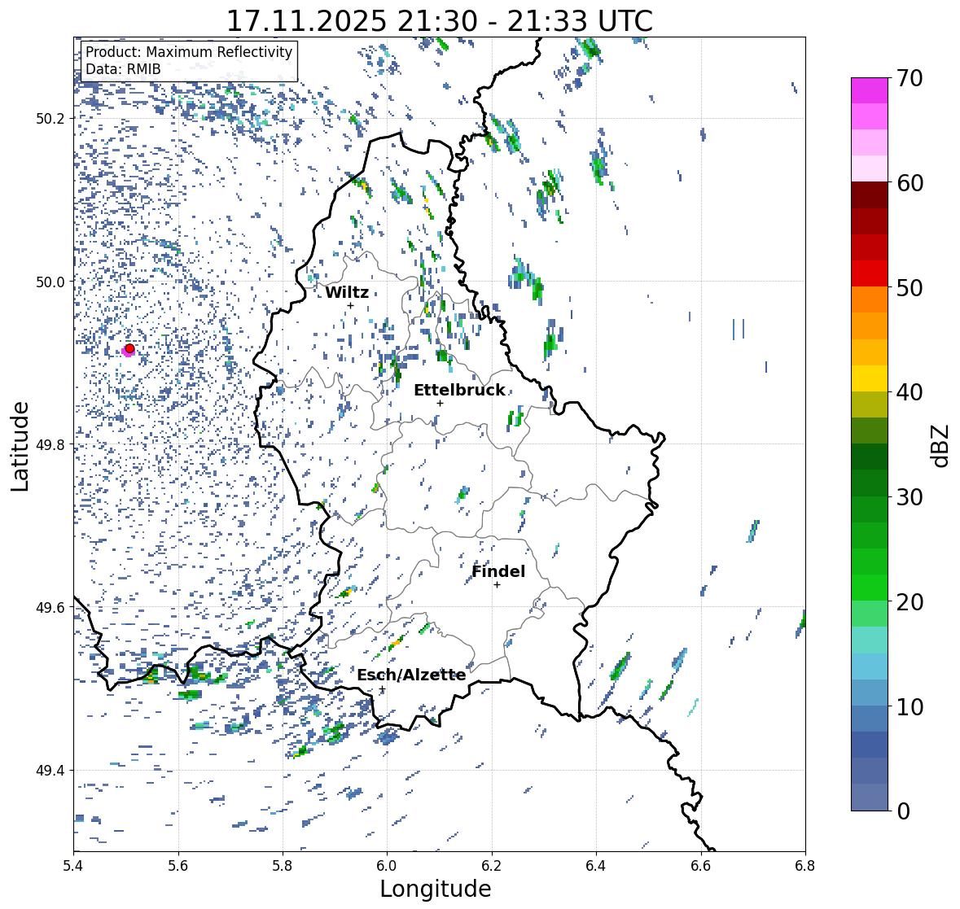Click the "Longitude" axis label
960x909 pixels.
[436, 889]
